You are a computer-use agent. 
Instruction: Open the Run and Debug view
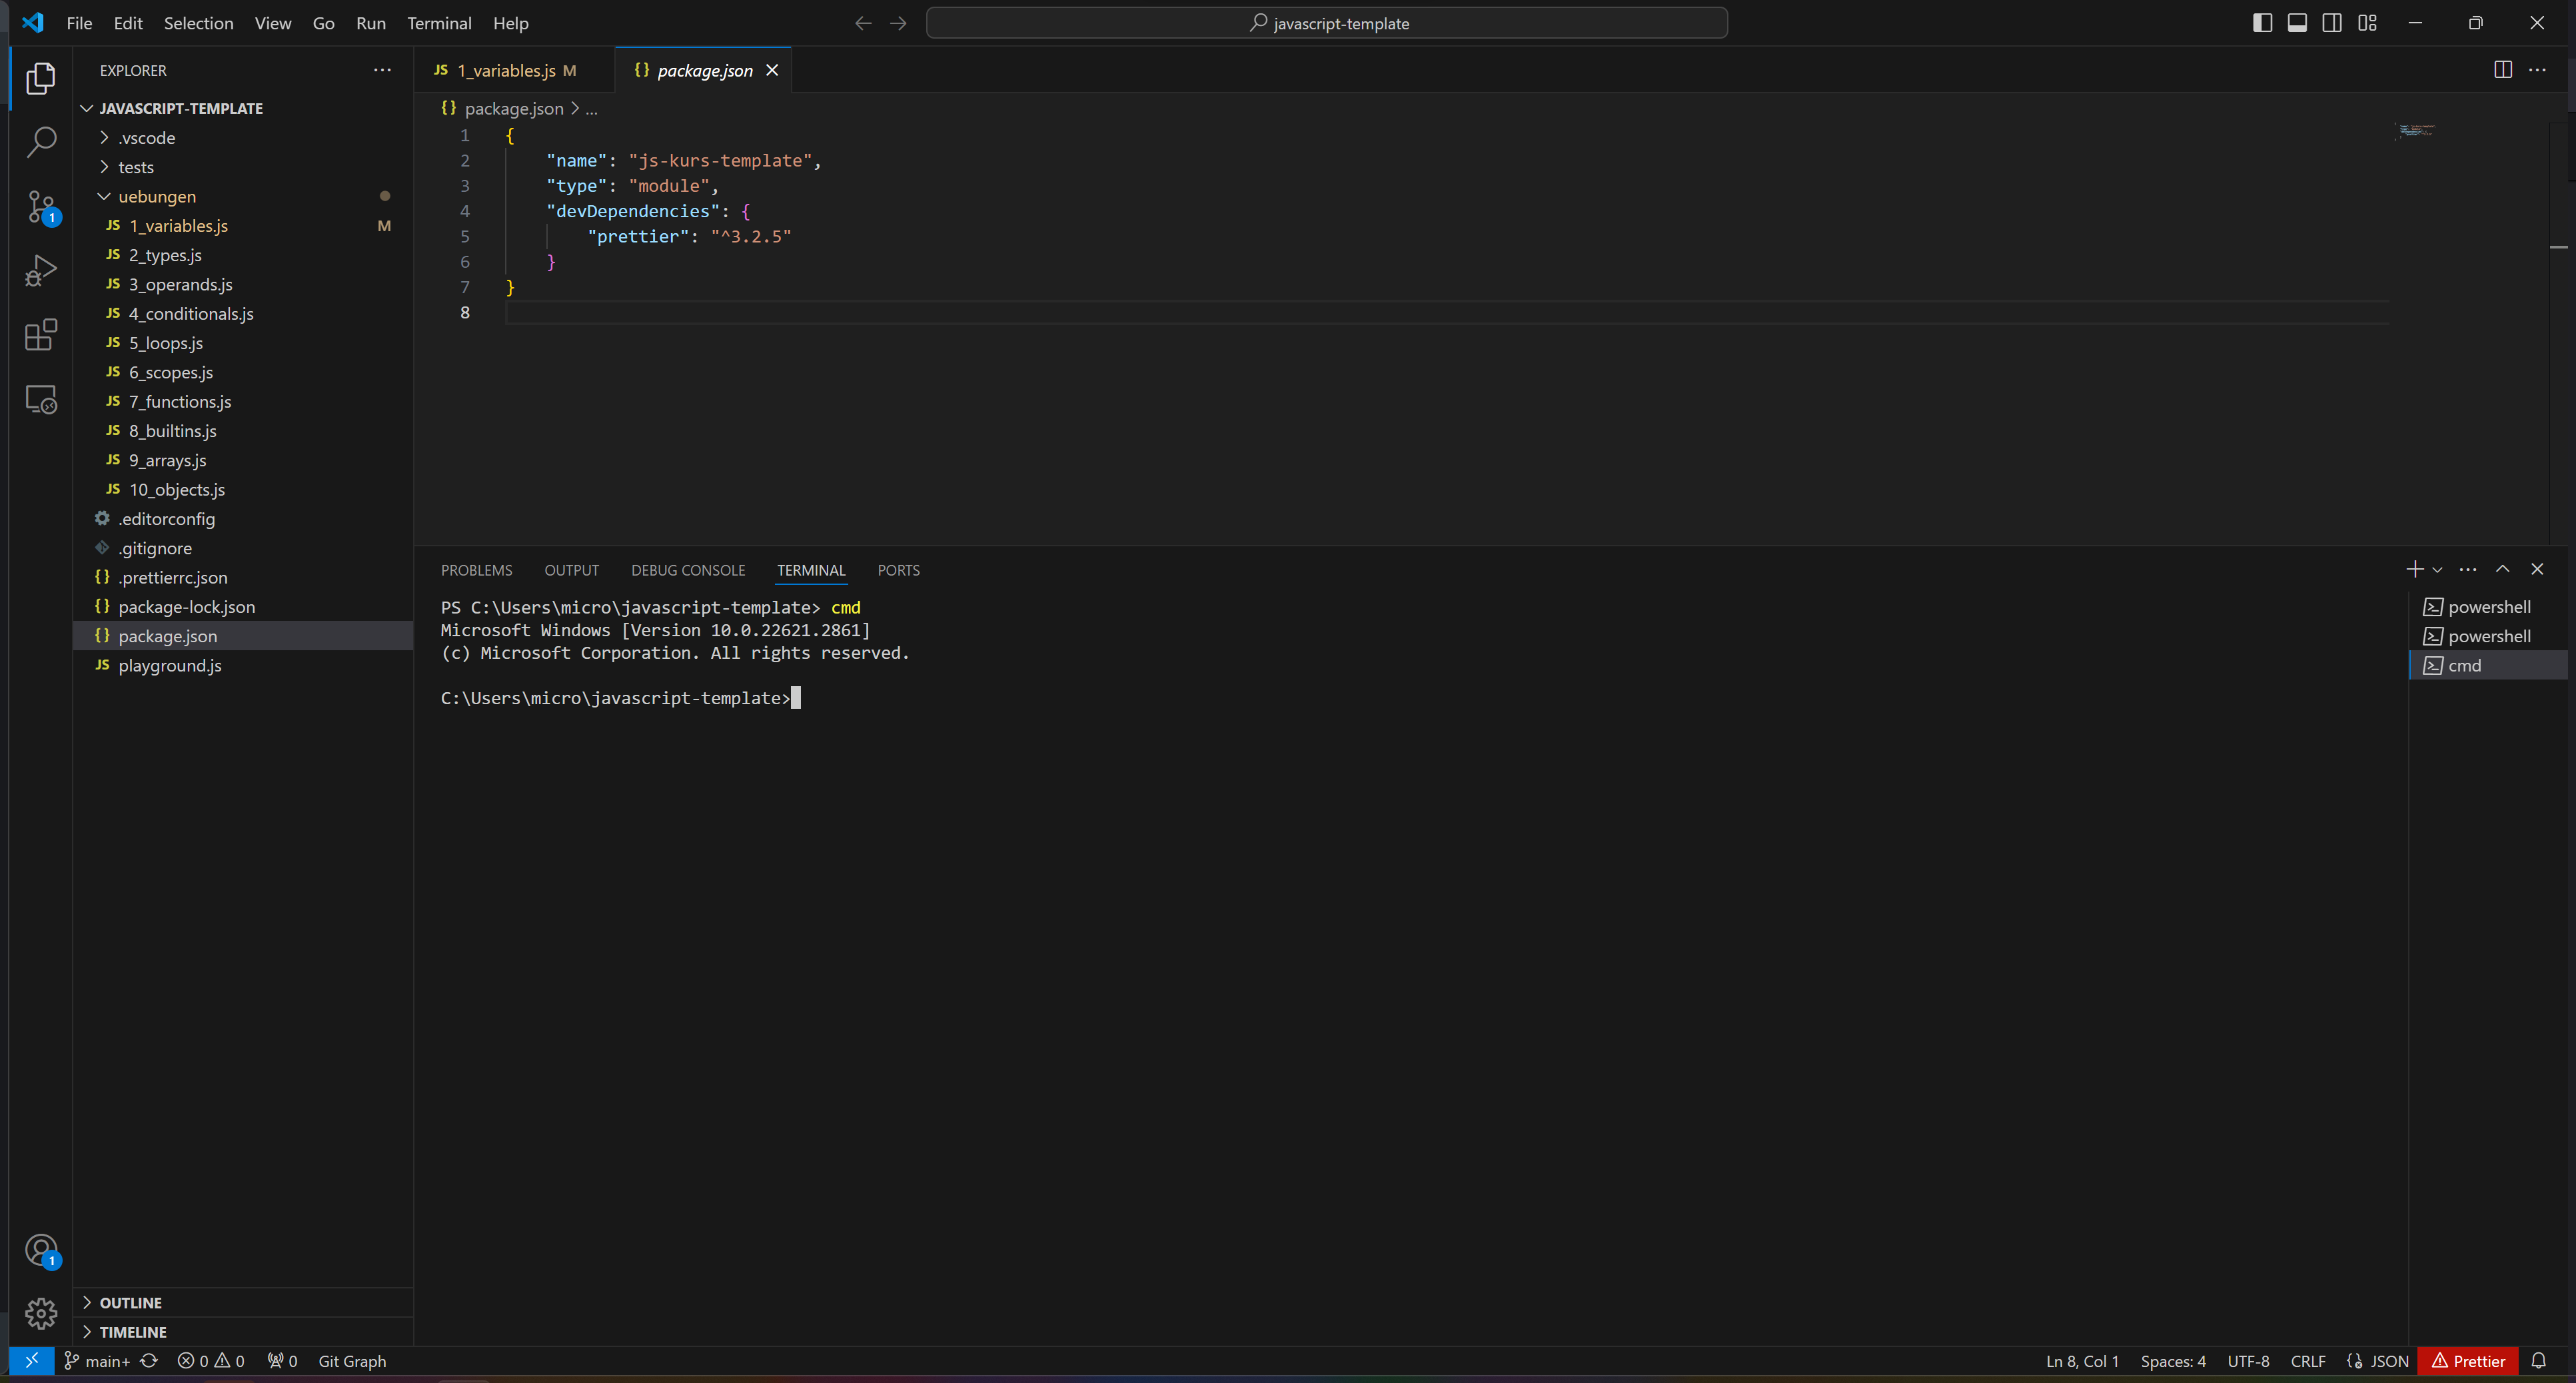(40, 271)
